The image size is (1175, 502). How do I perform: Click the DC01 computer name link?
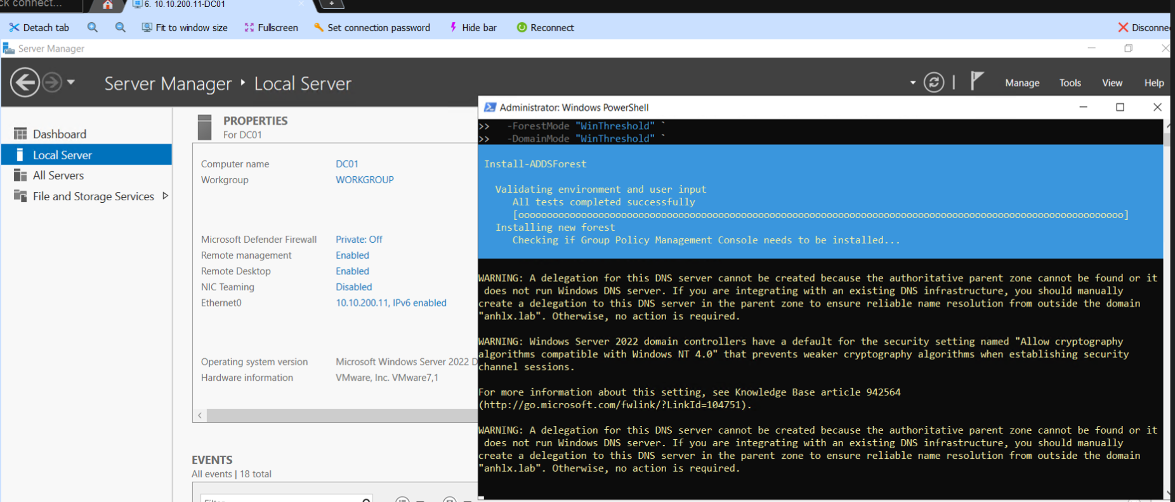347,164
